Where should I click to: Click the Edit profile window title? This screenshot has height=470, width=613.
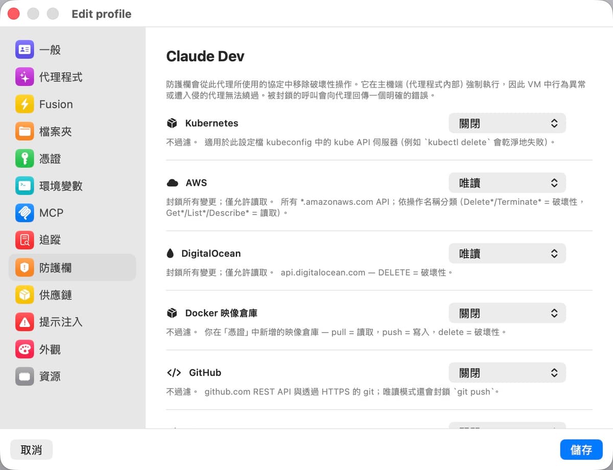(101, 14)
